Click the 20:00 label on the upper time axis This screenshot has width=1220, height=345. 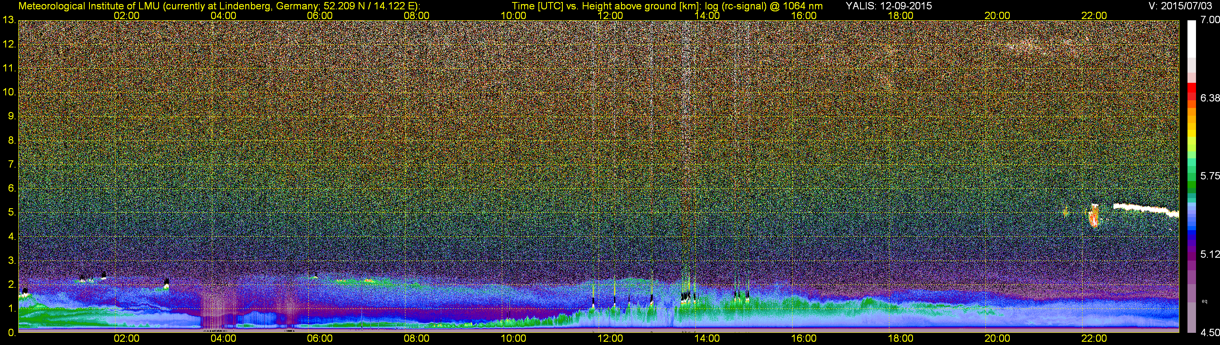click(x=998, y=15)
